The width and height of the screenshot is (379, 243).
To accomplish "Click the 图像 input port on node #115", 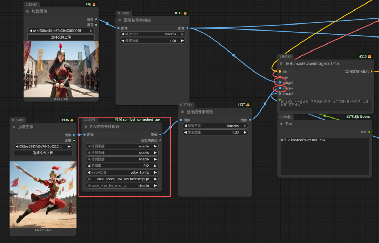I will tap(119, 28).
